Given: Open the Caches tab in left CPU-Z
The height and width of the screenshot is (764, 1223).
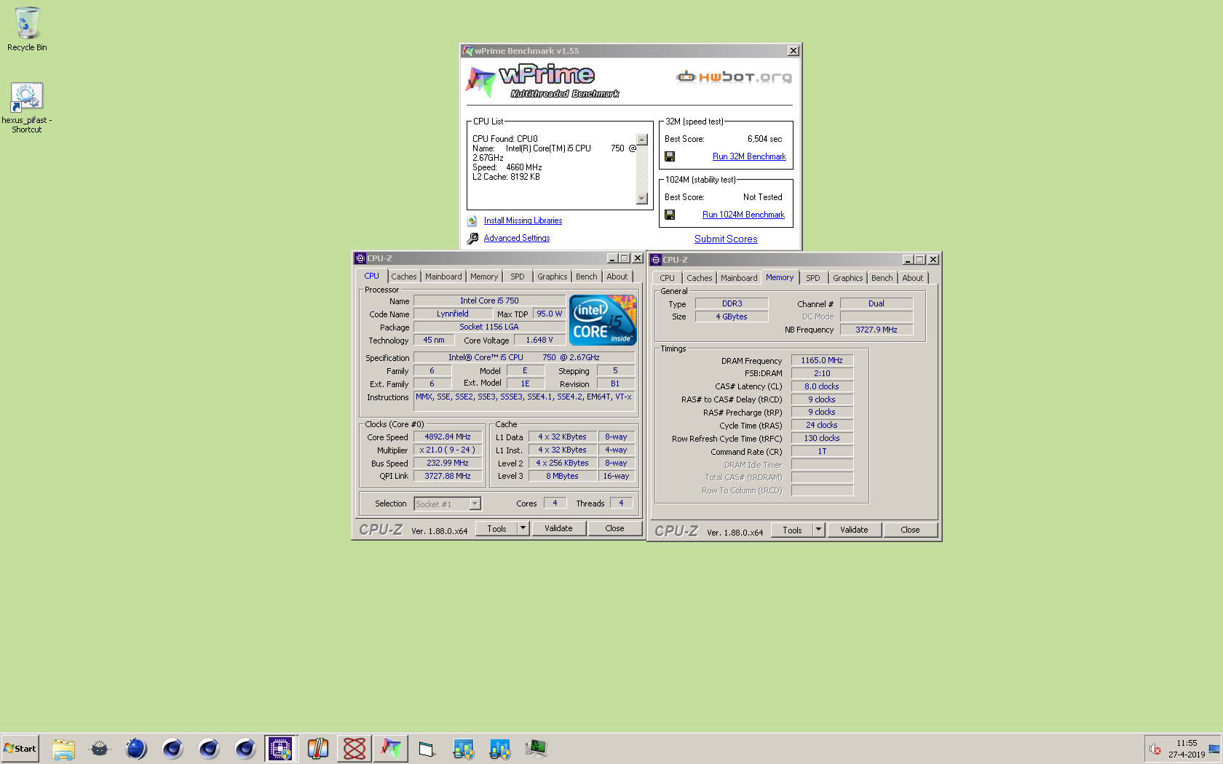Looking at the screenshot, I should (404, 276).
